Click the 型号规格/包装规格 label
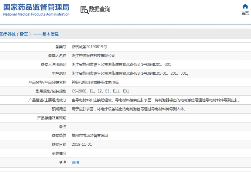The height and width of the screenshot is (172, 251). (x=51, y=91)
